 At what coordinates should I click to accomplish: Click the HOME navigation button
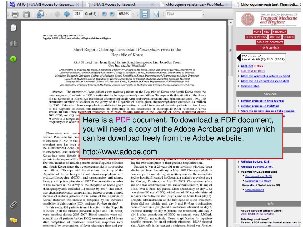click(257, 32)
